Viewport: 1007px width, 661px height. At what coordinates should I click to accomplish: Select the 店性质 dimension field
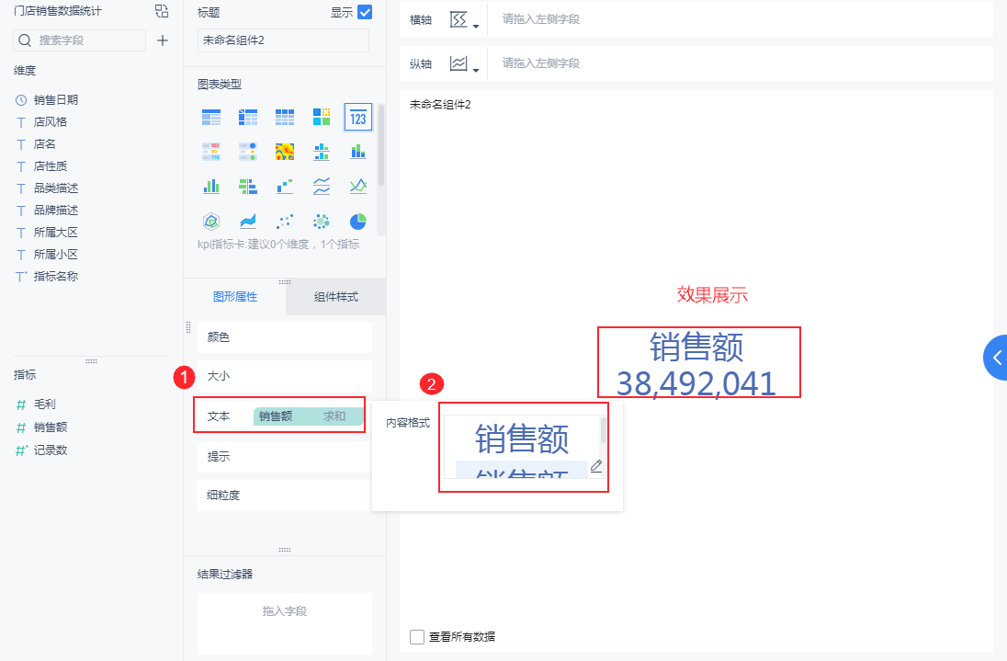(x=51, y=165)
